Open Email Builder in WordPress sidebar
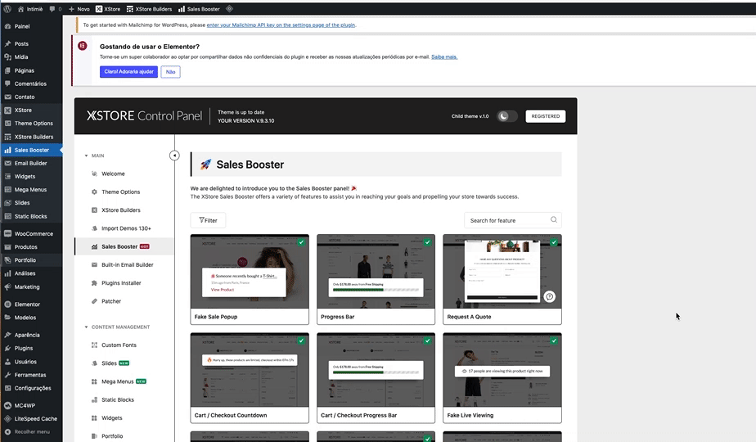 31,163
